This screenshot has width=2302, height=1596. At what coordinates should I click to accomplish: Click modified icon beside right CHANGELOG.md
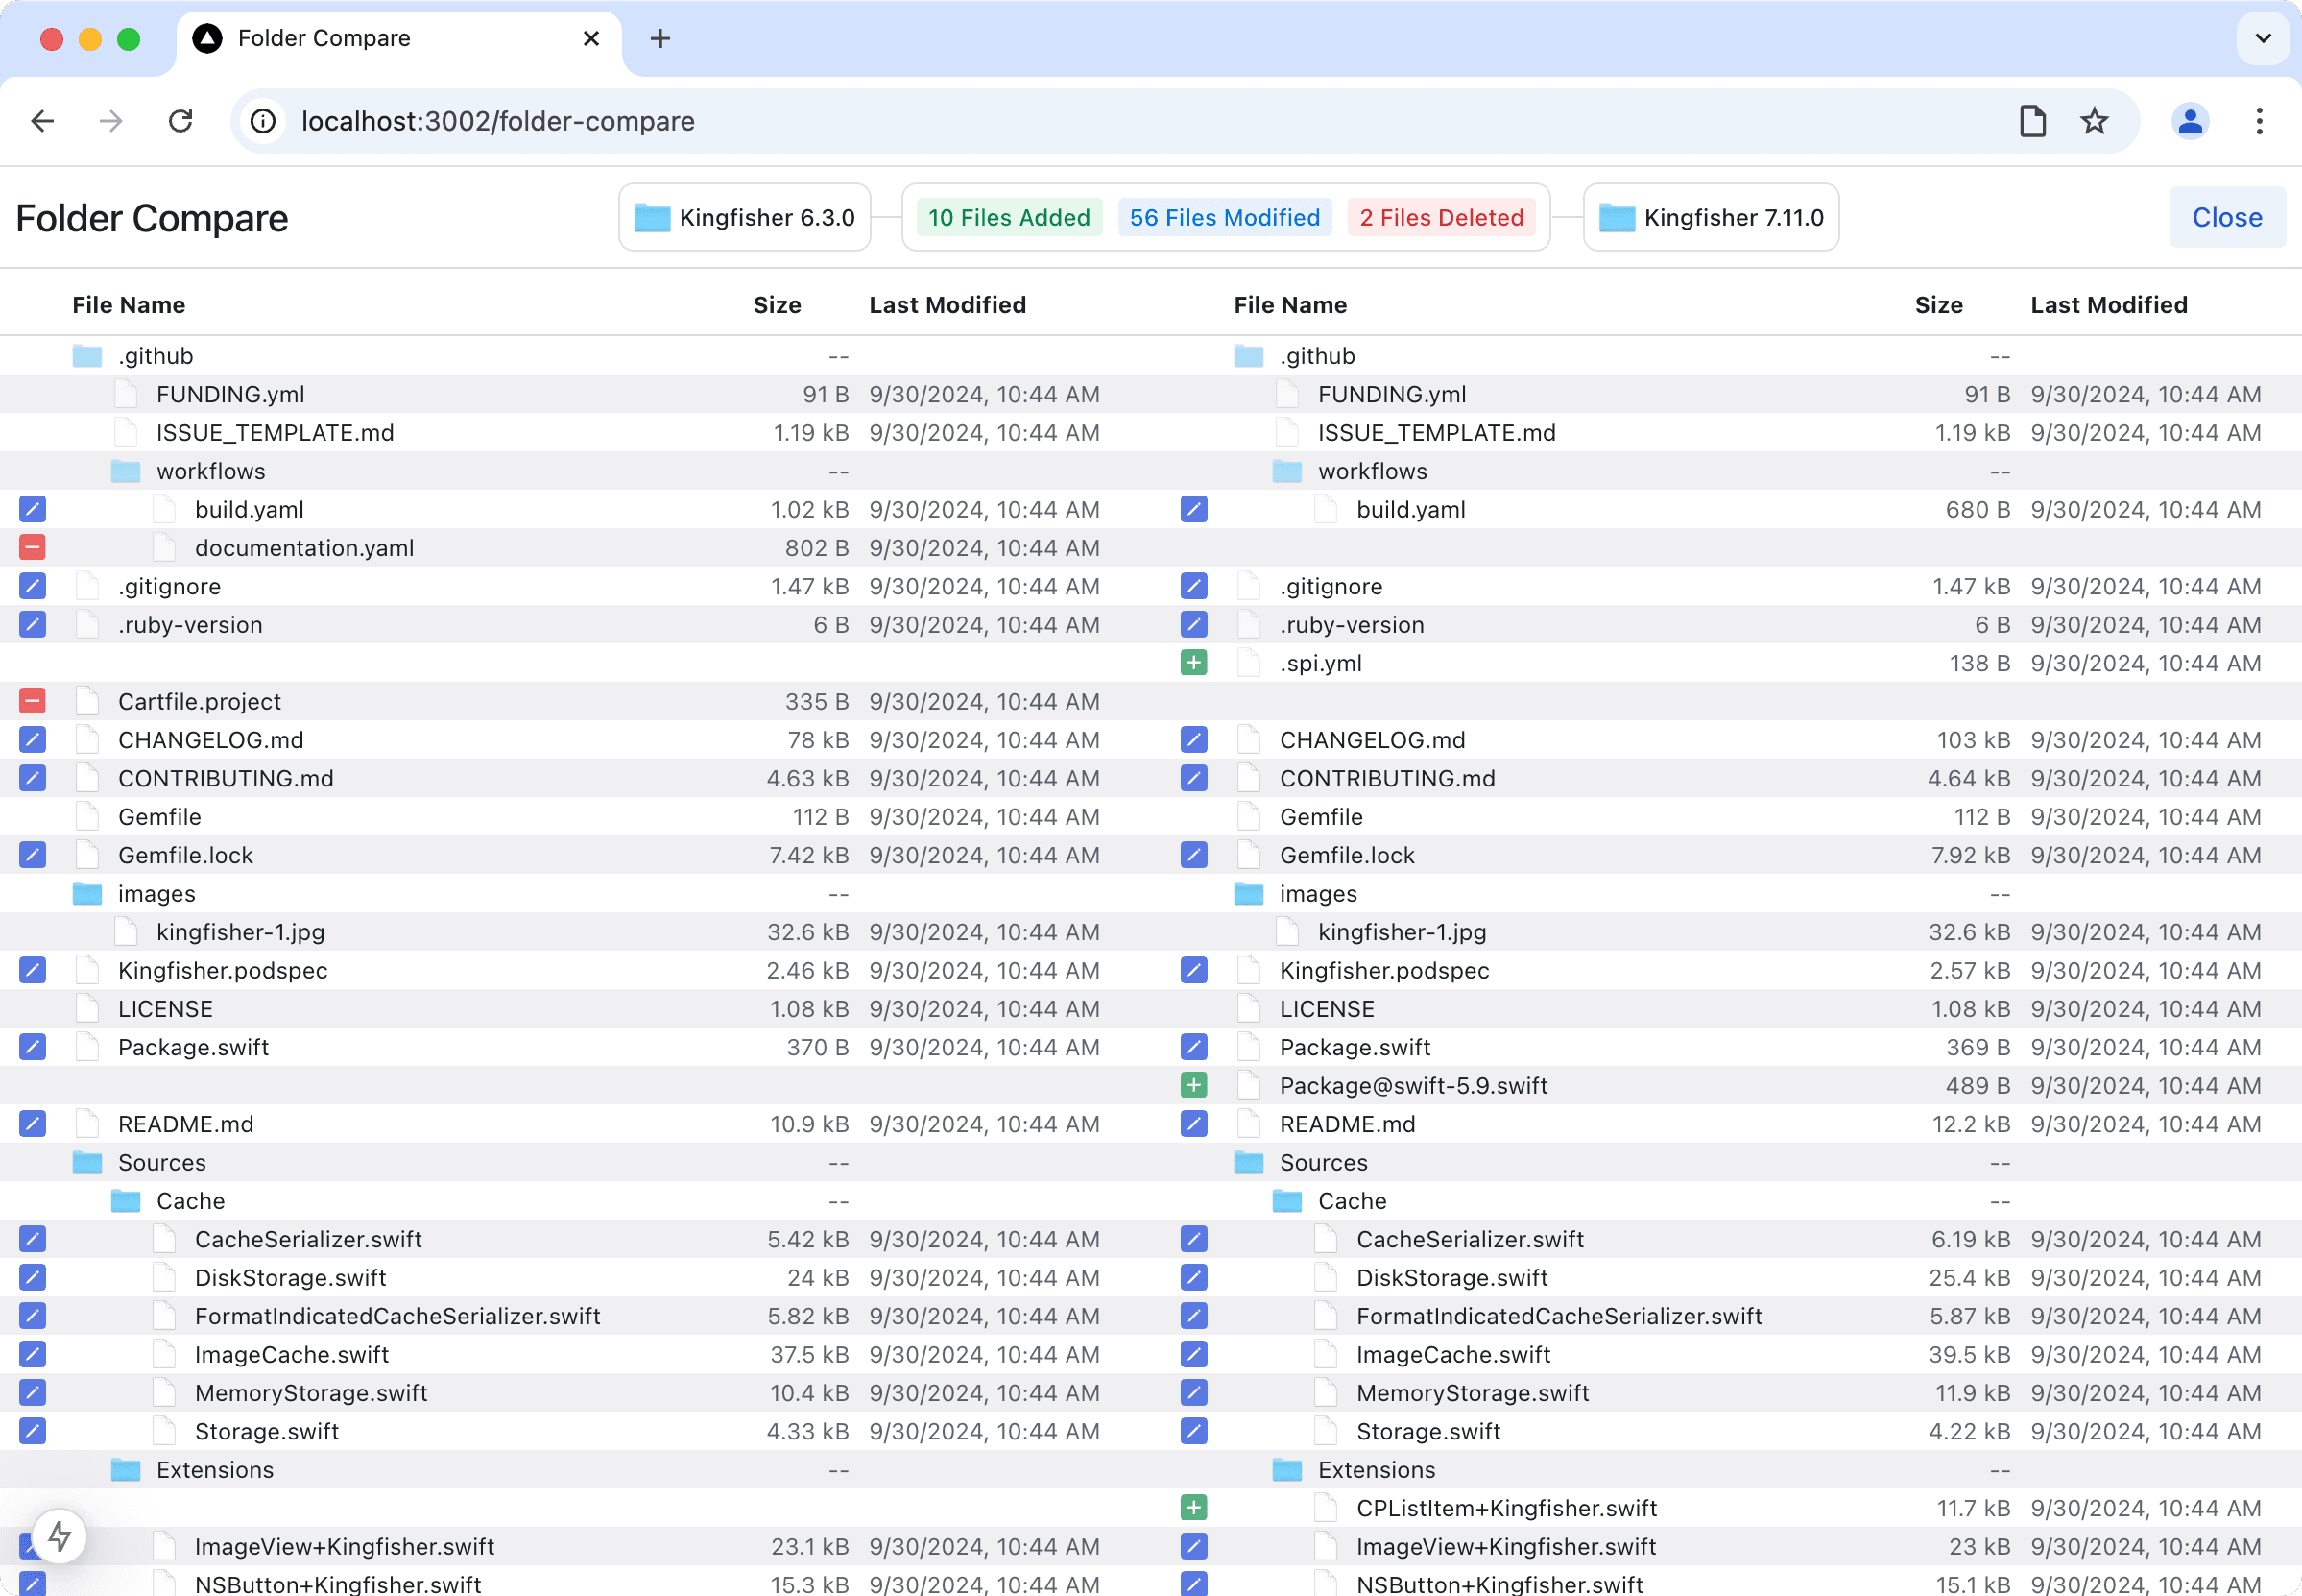coord(1193,739)
